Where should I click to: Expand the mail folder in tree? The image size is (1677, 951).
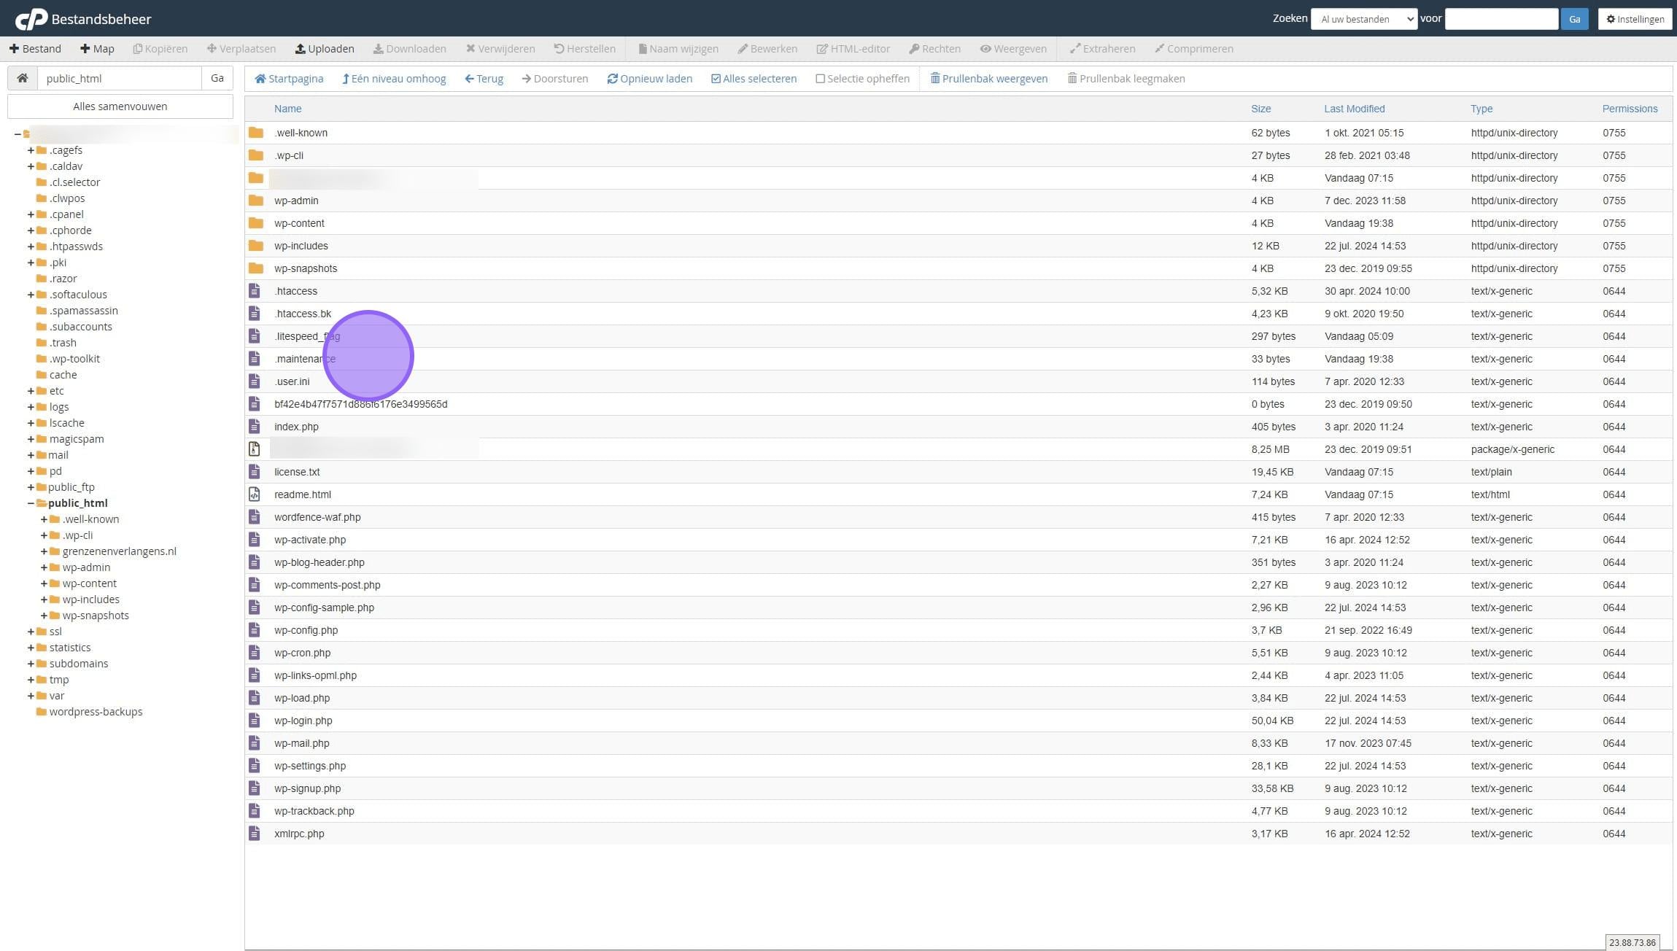point(31,455)
